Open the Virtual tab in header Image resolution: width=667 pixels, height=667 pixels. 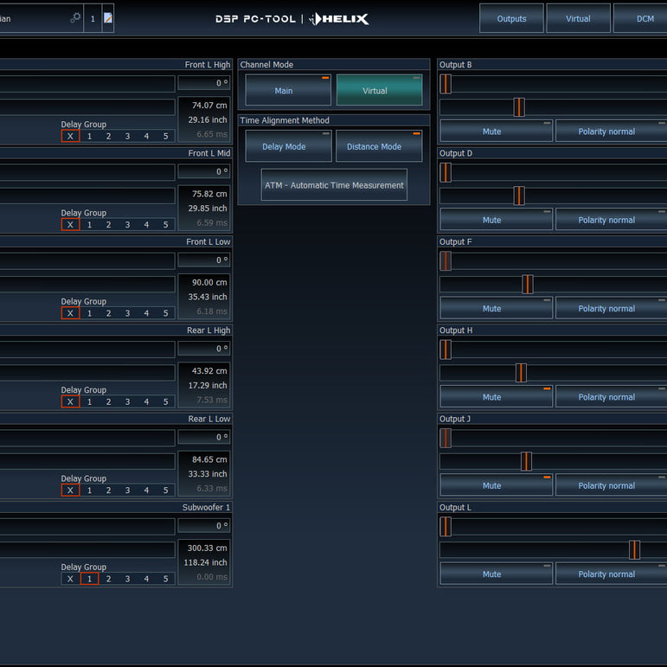[x=578, y=18]
